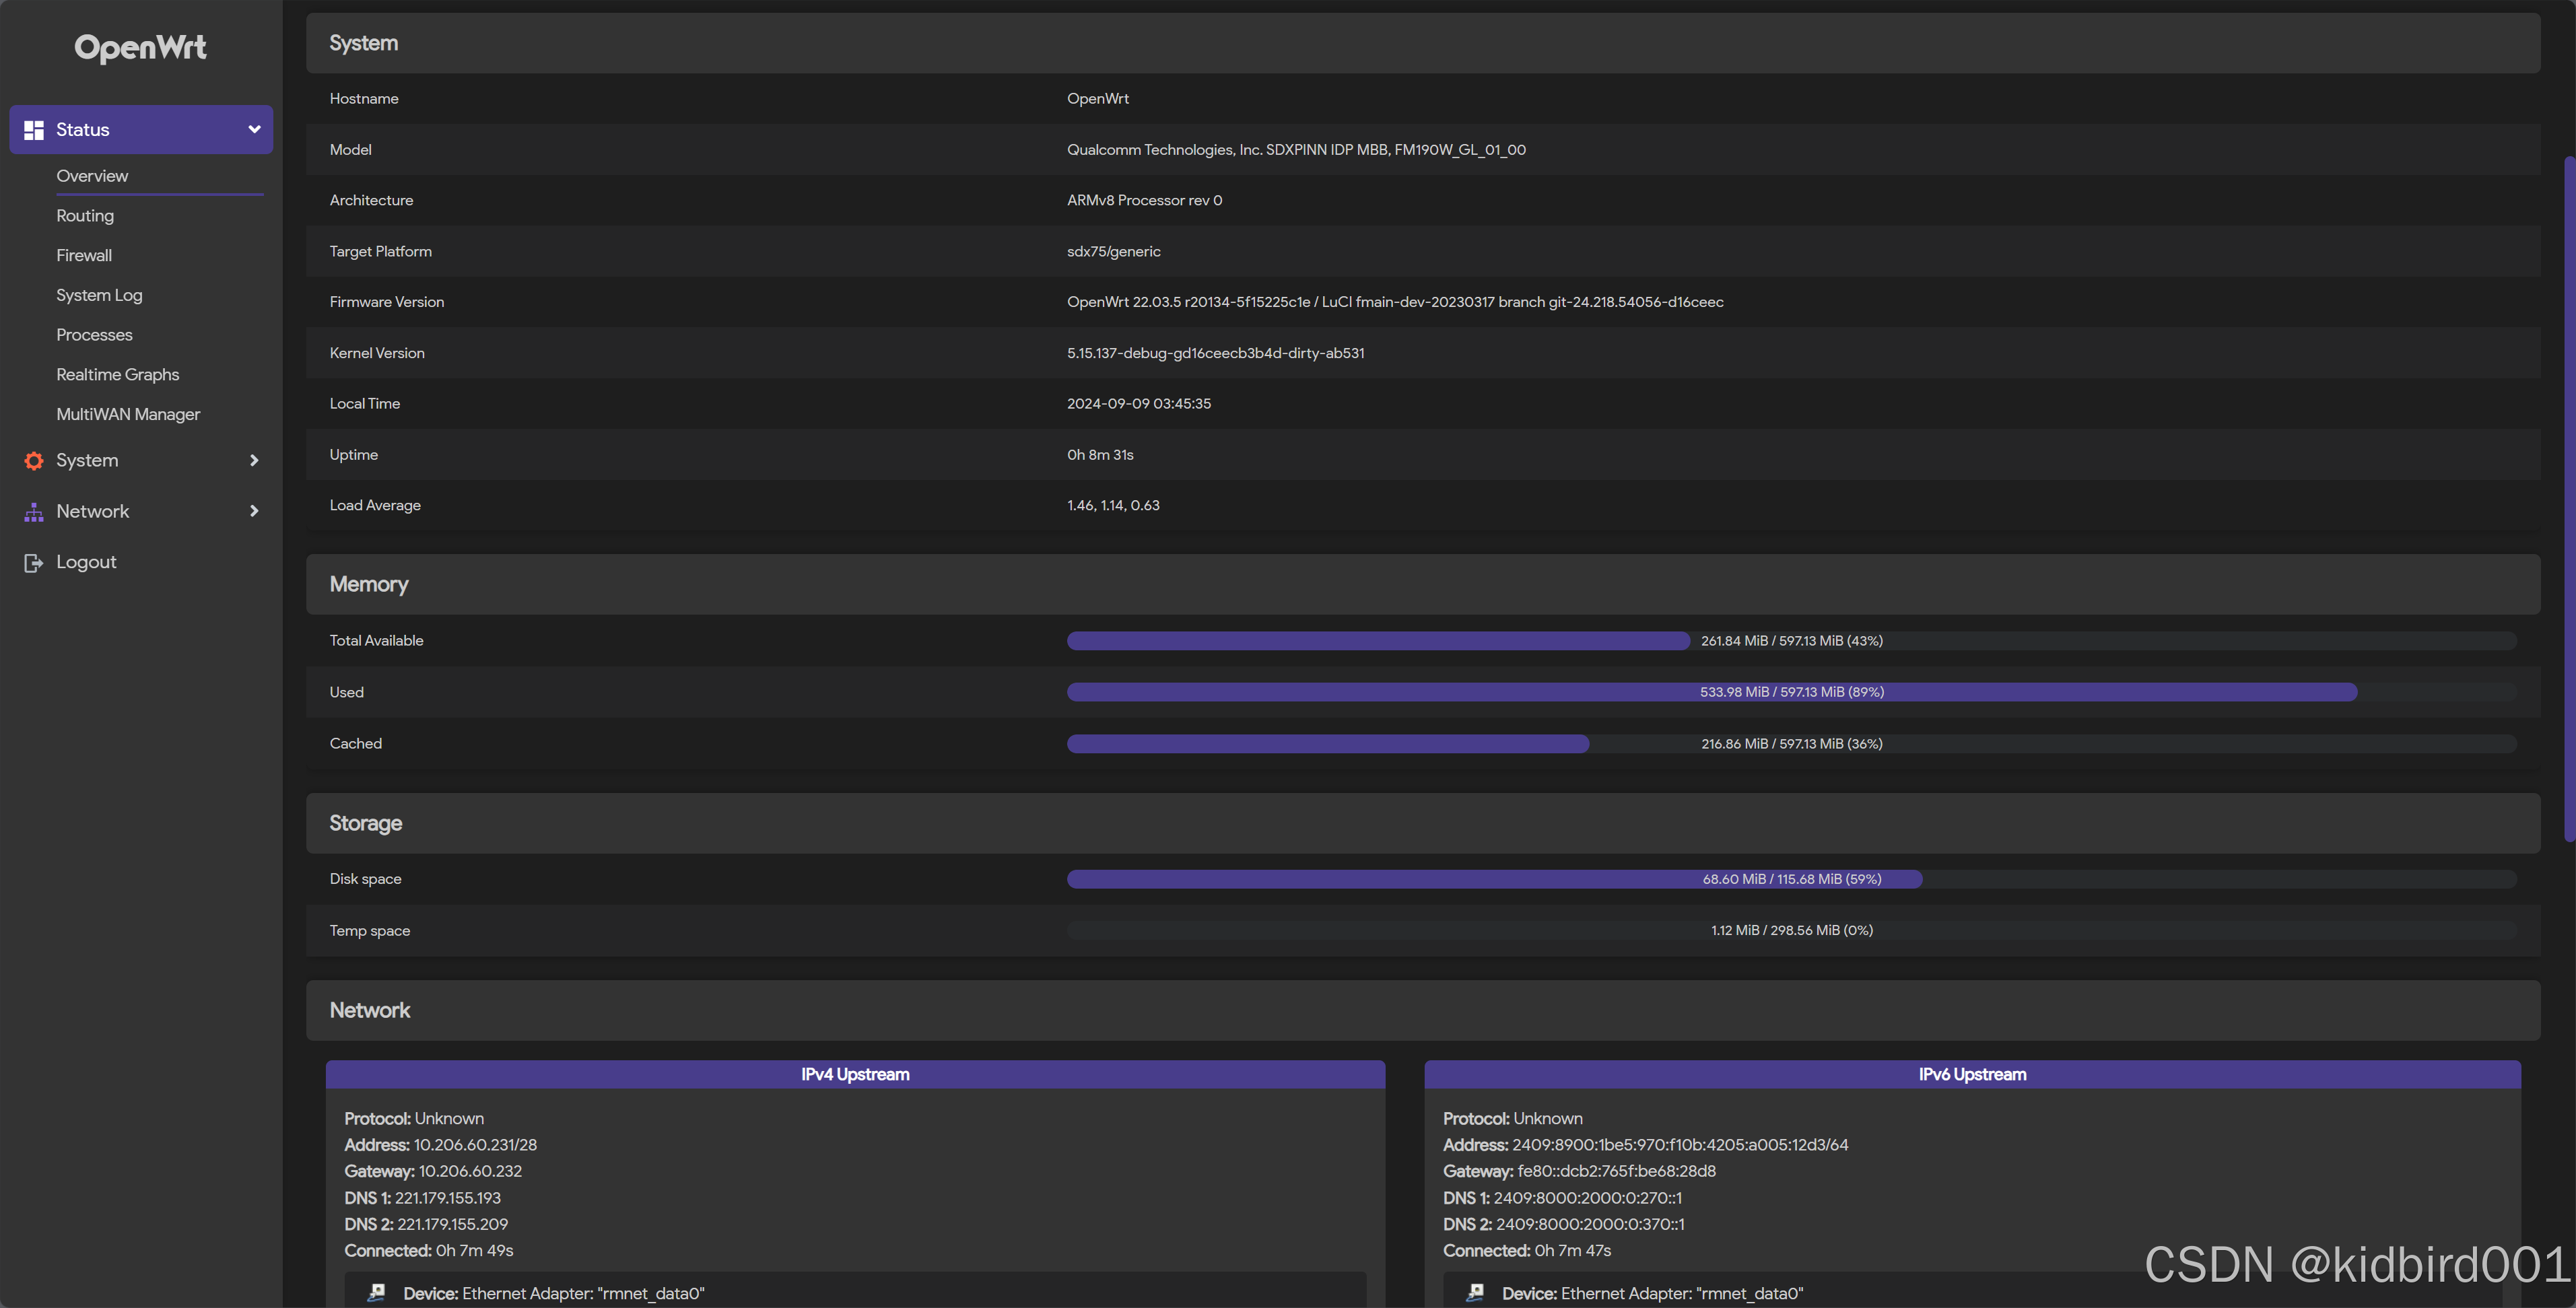The height and width of the screenshot is (1308, 2576).
Task: Click the page vertical scrollbar
Action: click(x=2568, y=500)
